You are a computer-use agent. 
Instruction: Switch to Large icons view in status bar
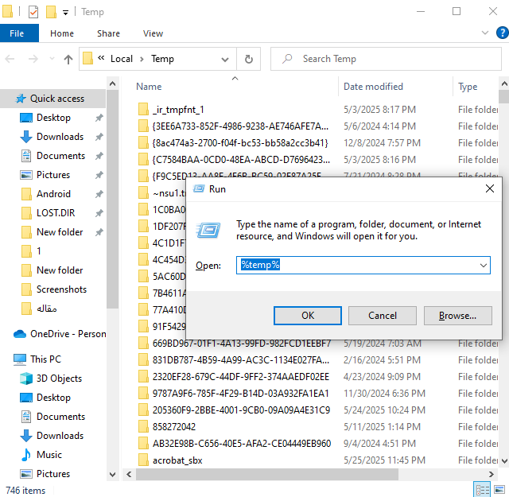pyautogui.click(x=499, y=490)
